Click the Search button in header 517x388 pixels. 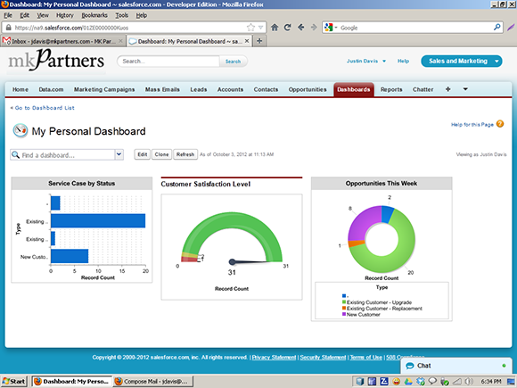pos(233,61)
